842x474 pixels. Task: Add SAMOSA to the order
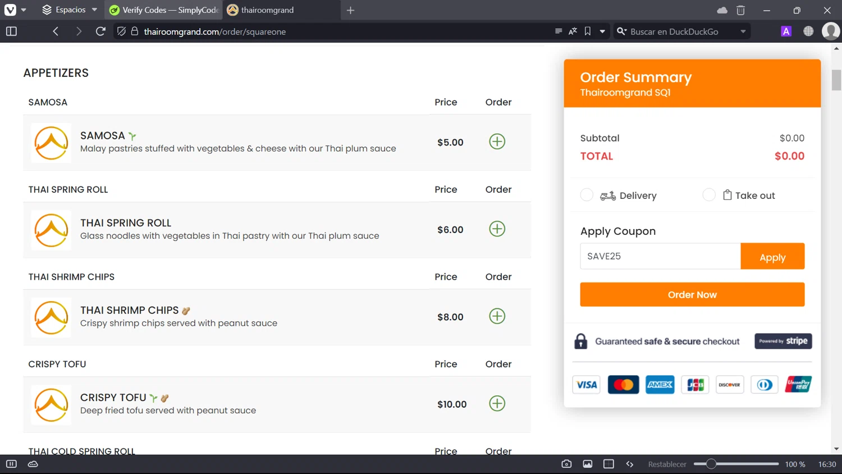pyautogui.click(x=497, y=142)
